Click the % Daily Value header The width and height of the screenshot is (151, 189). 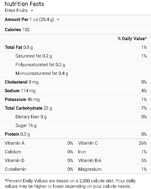[132, 39]
